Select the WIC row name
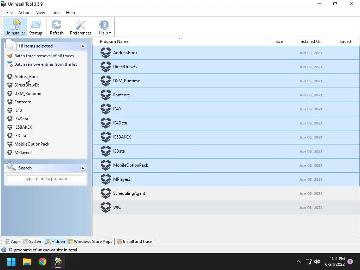This screenshot has height=270, width=360. click(x=117, y=207)
